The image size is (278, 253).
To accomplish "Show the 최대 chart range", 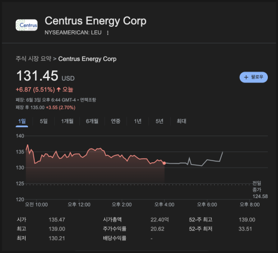I will (181, 121).
